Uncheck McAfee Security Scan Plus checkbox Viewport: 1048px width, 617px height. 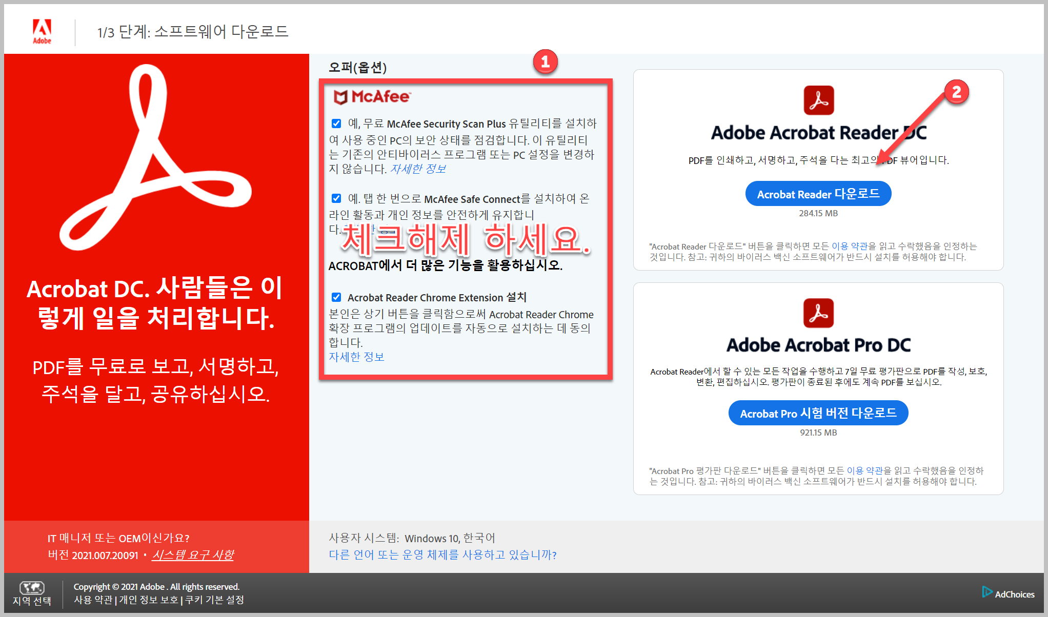pyautogui.click(x=336, y=124)
